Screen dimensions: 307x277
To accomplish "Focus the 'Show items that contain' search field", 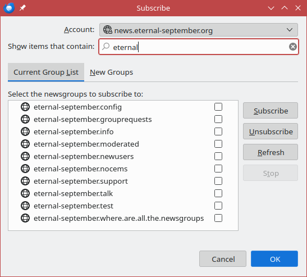I will [199, 47].
